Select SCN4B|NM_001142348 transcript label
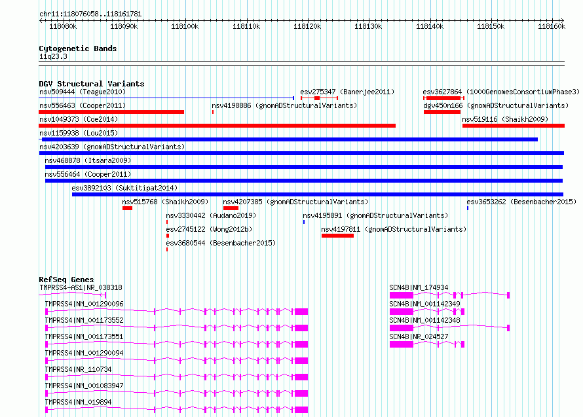 [x=424, y=320]
